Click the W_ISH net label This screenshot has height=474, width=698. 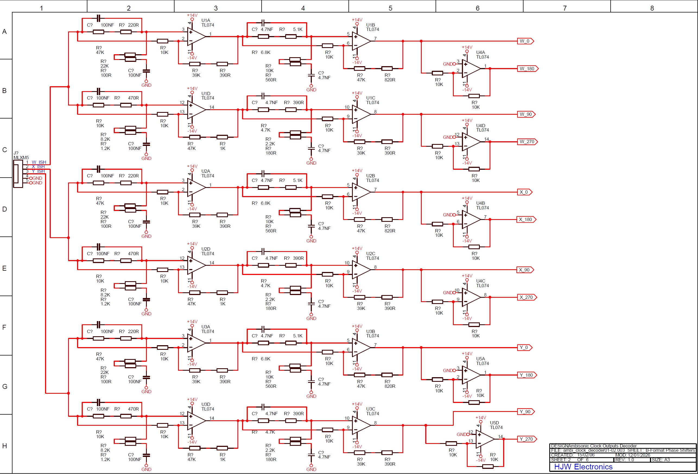click(39, 162)
